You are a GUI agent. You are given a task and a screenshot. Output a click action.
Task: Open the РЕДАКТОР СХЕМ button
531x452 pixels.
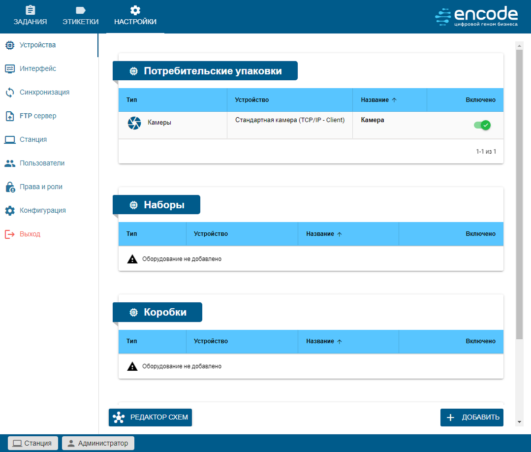click(150, 418)
